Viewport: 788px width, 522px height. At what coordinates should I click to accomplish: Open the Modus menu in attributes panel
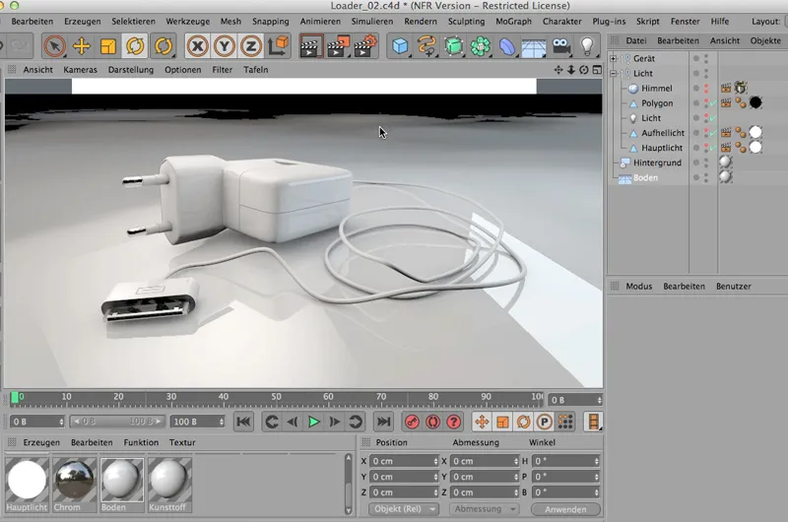tap(638, 287)
